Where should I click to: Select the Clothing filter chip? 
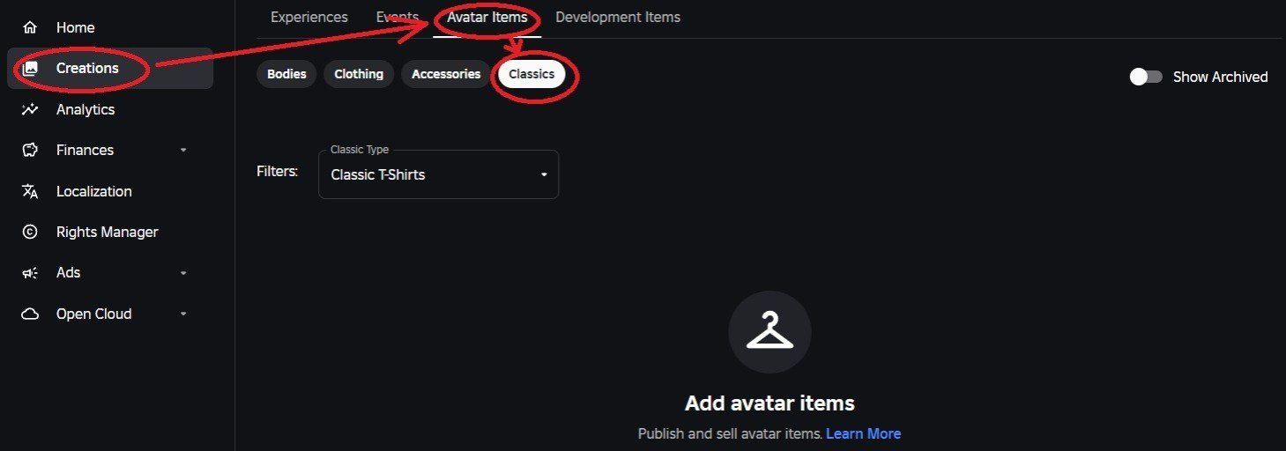[x=359, y=74]
